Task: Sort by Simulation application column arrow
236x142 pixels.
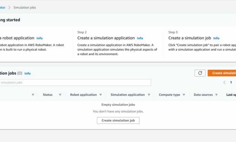Action: tap(149, 95)
